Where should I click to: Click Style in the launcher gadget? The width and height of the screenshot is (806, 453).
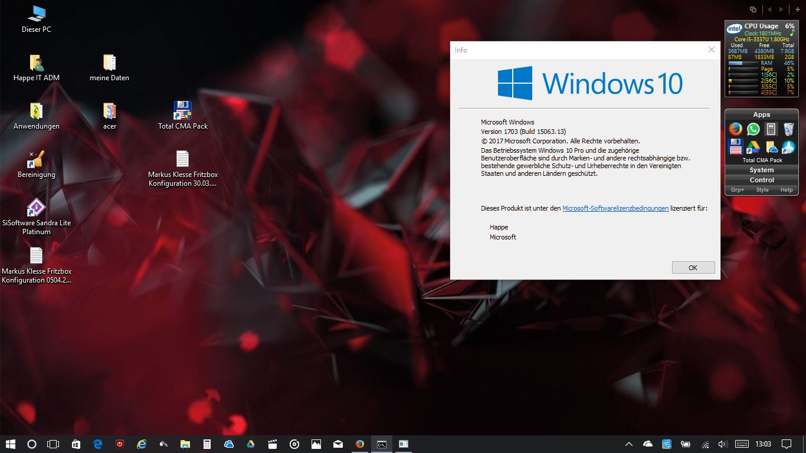762,190
